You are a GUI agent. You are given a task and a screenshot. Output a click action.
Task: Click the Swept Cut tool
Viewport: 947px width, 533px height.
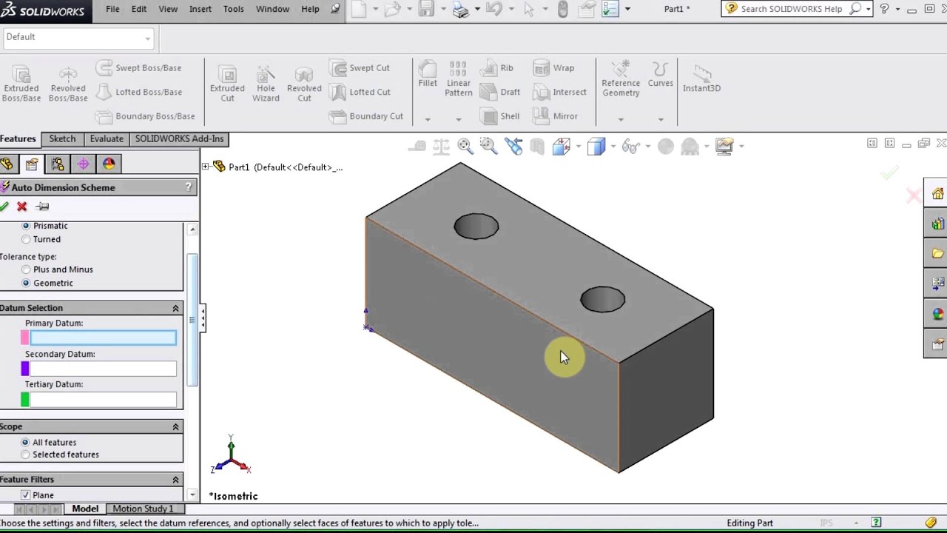(x=360, y=68)
